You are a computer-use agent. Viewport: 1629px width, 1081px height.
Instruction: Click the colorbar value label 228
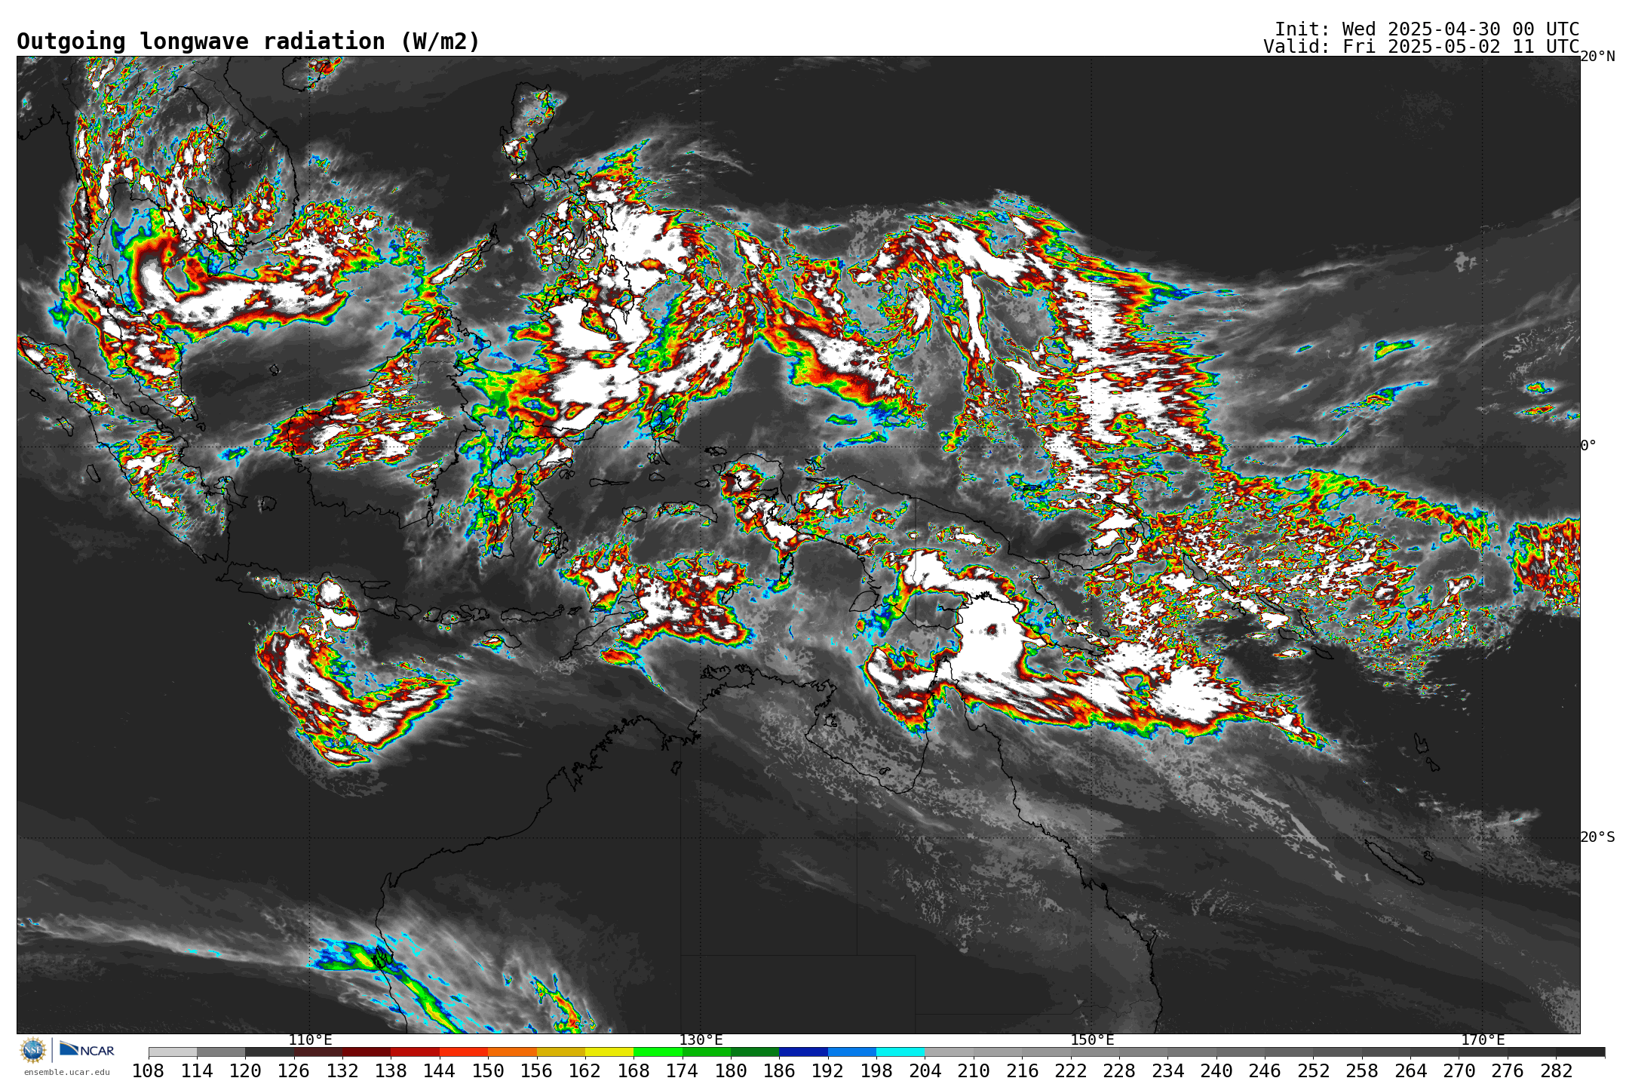1119,1070
